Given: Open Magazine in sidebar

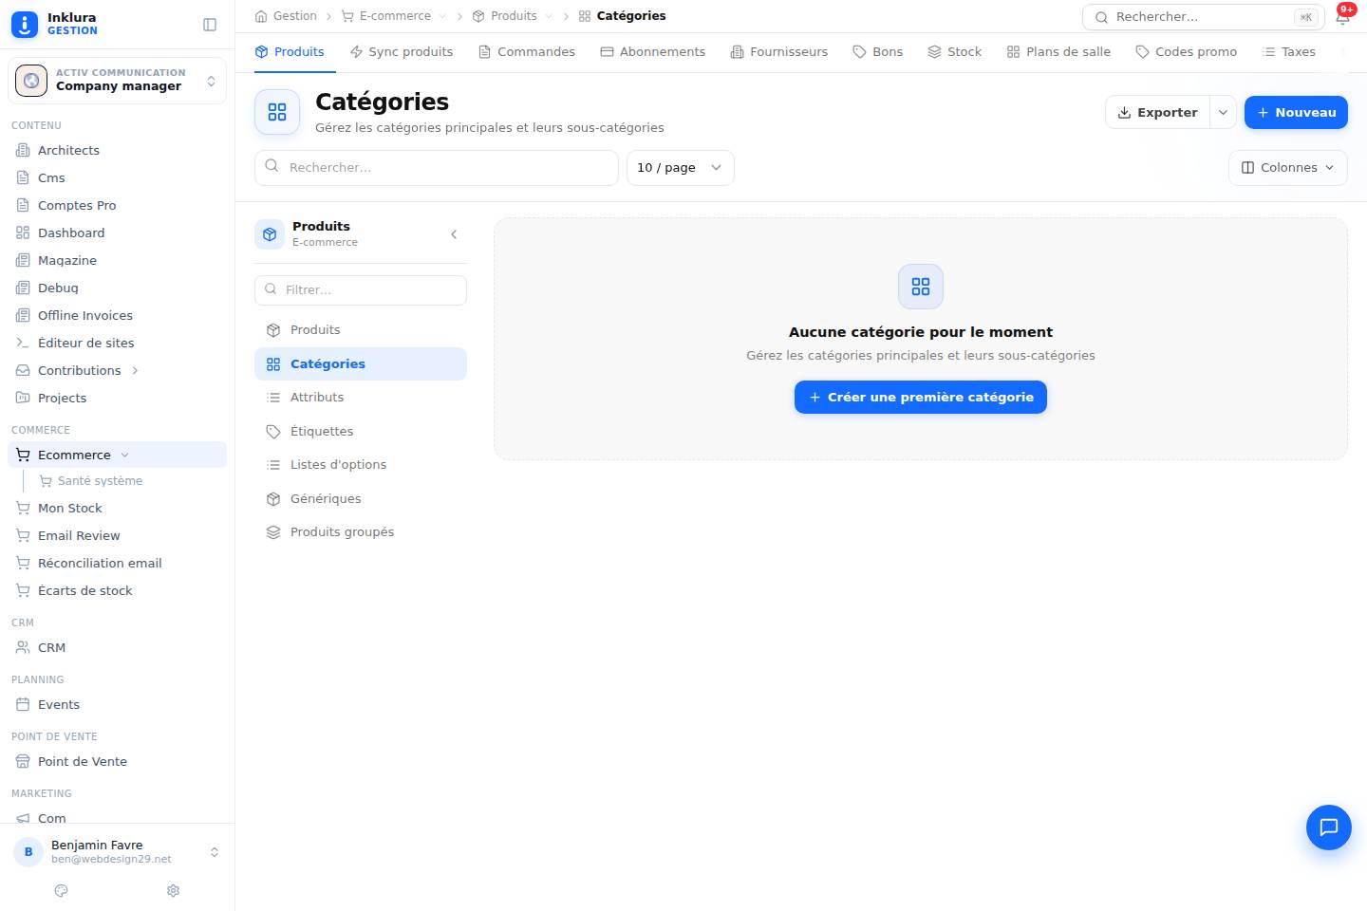Looking at the screenshot, I should tap(117, 260).
